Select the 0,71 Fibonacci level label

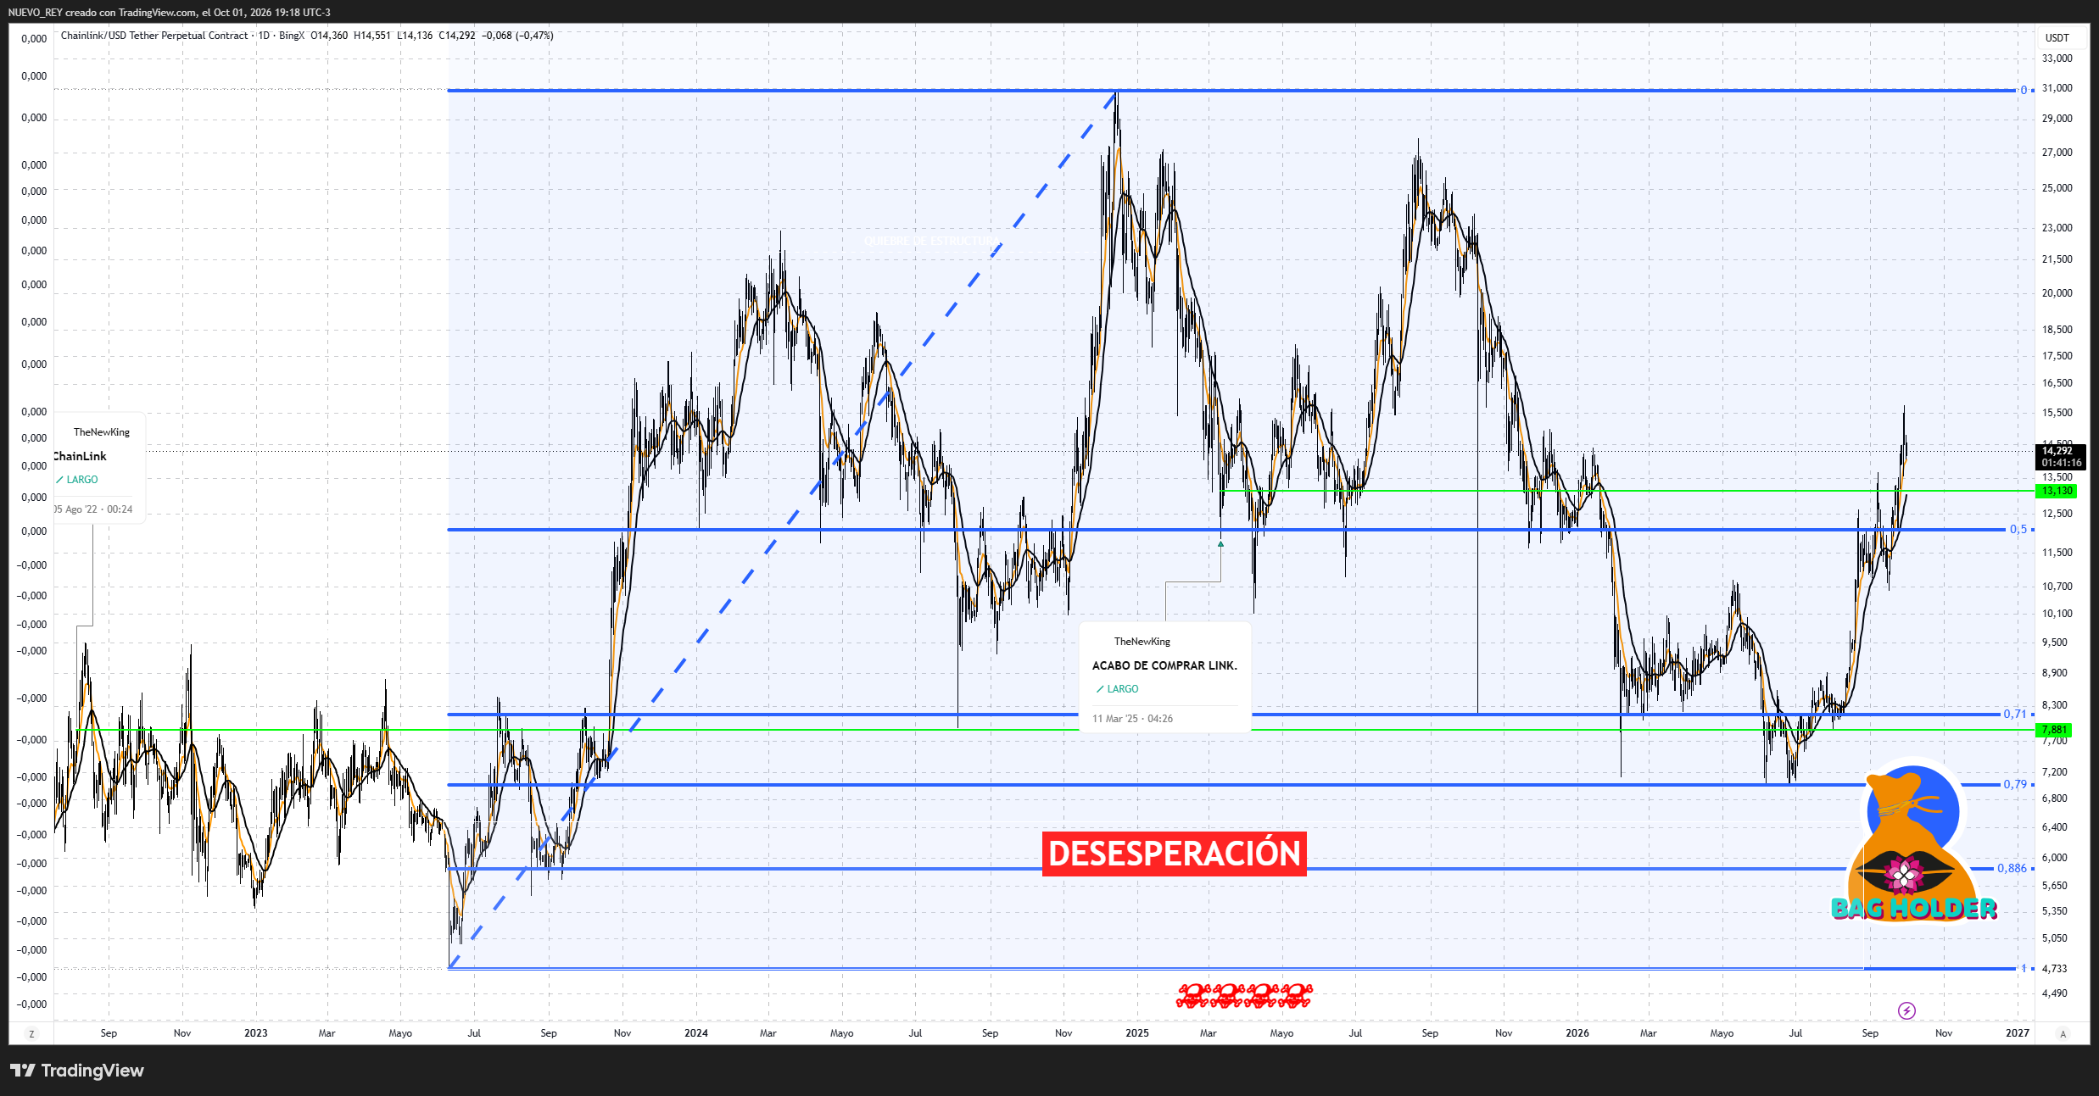tap(2015, 715)
